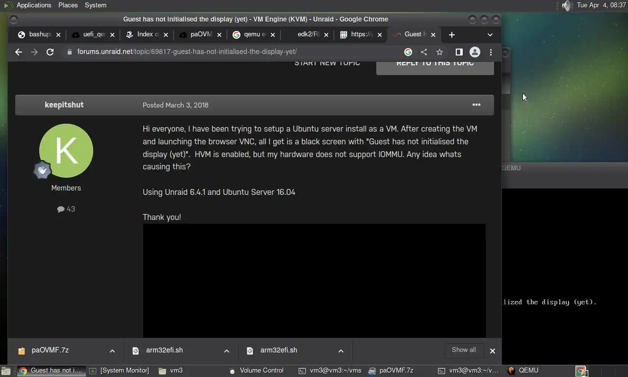Open the Applications menu
This screenshot has height=377, width=628.
[x=34, y=5]
